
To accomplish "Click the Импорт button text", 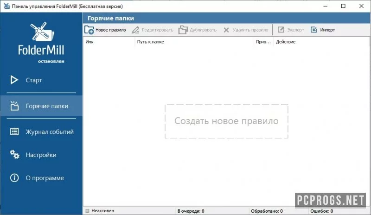I will 327,30.
